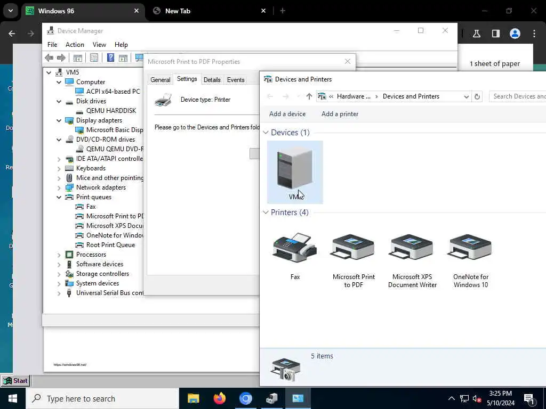Select QEMU HARDDISK tree item
Viewport: 546px width, 409px height.
point(111,111)
